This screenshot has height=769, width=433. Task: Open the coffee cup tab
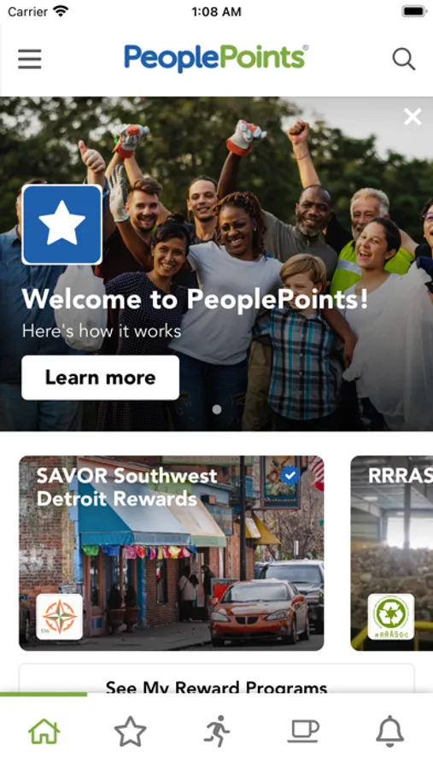(x=303, y=731)
